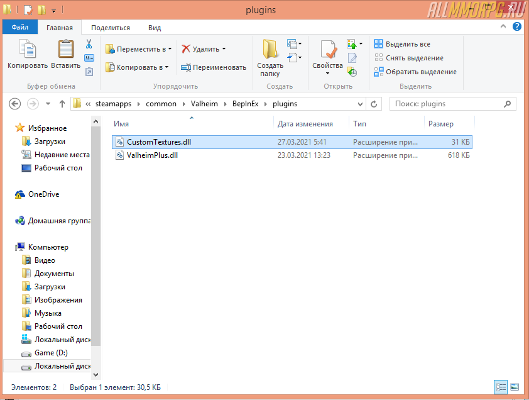This screenshot has height=400, width=529.
Task: Switch to details view in status bar
Action: [x=501, y=387]
